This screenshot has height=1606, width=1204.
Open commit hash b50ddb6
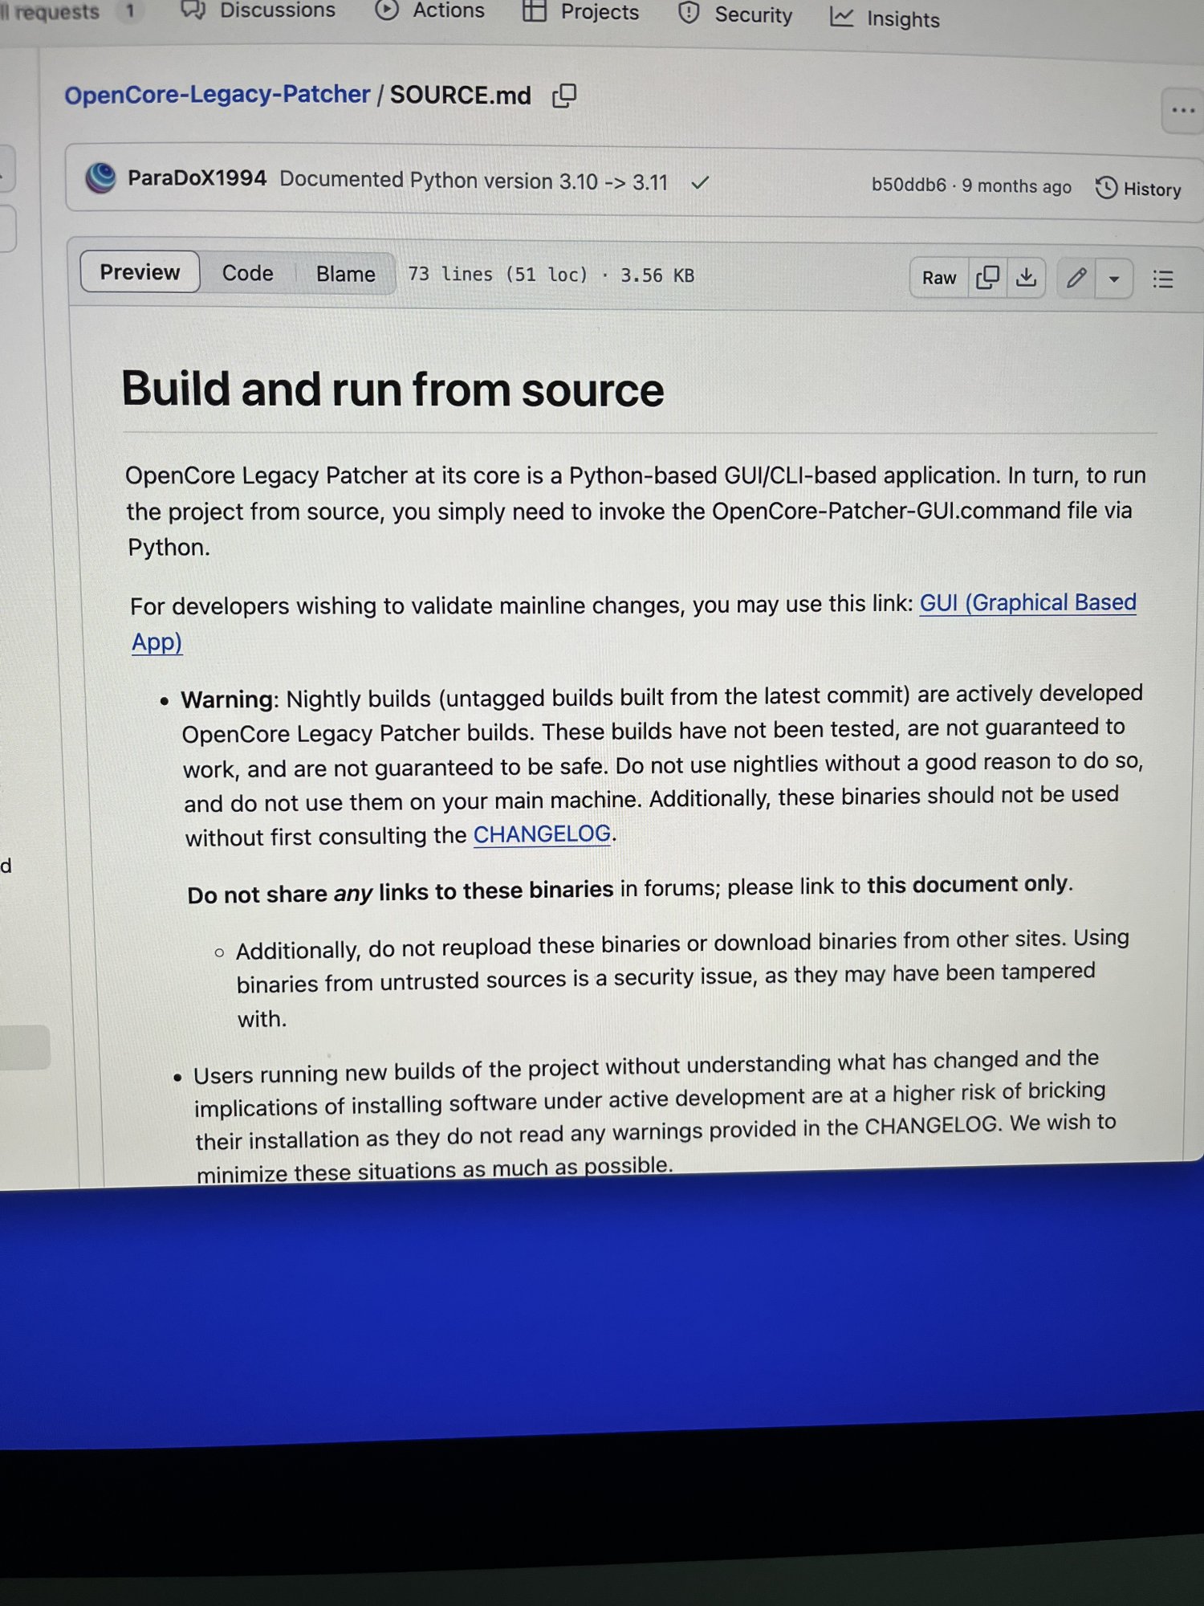[909, 185]
